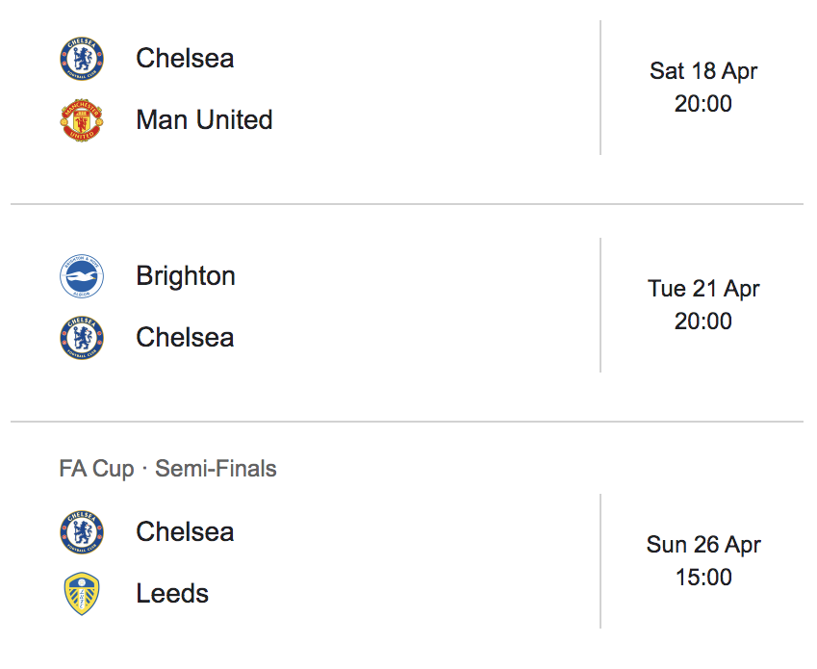The height and width of the screenshot is (669, 817).
Task: Open Chelsea team name above Man United
Action: coord(185,59)
